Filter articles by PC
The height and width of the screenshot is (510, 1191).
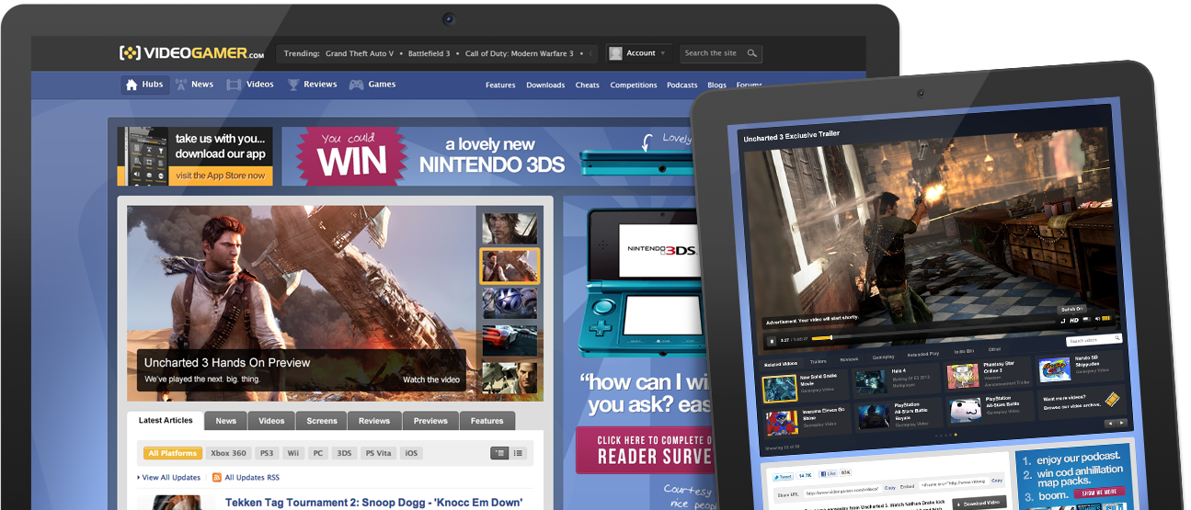tap(317, 453)
